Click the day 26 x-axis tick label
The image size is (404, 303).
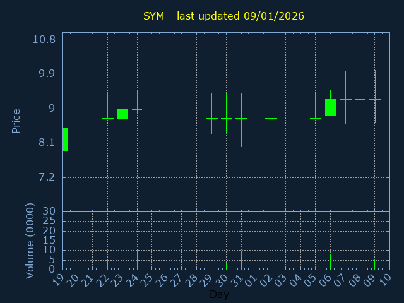162,282
